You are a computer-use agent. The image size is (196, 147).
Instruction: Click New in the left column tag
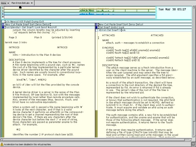(x=7, y=24)
